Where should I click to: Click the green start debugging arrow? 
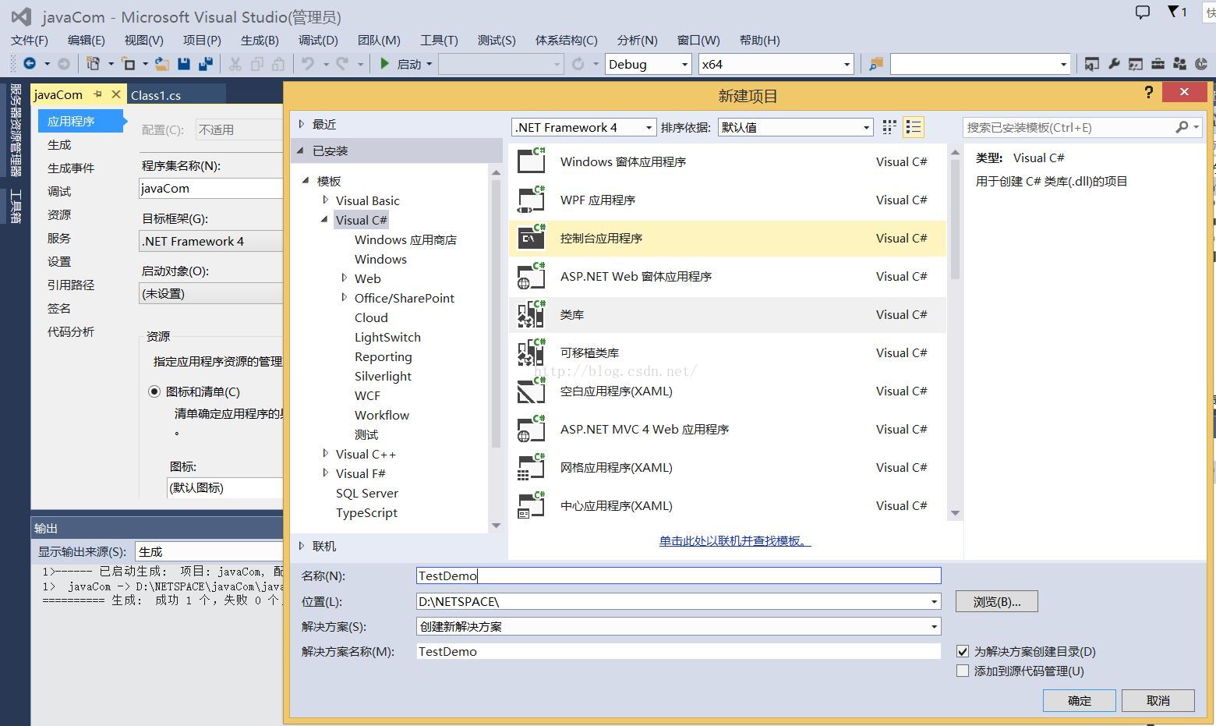point(384,64)
